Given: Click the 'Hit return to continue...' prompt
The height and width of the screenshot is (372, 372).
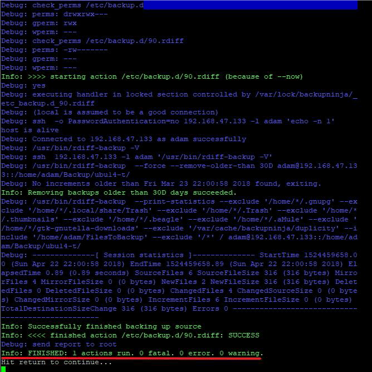Looking at the screenshot, I should click(x=56, y=363).
